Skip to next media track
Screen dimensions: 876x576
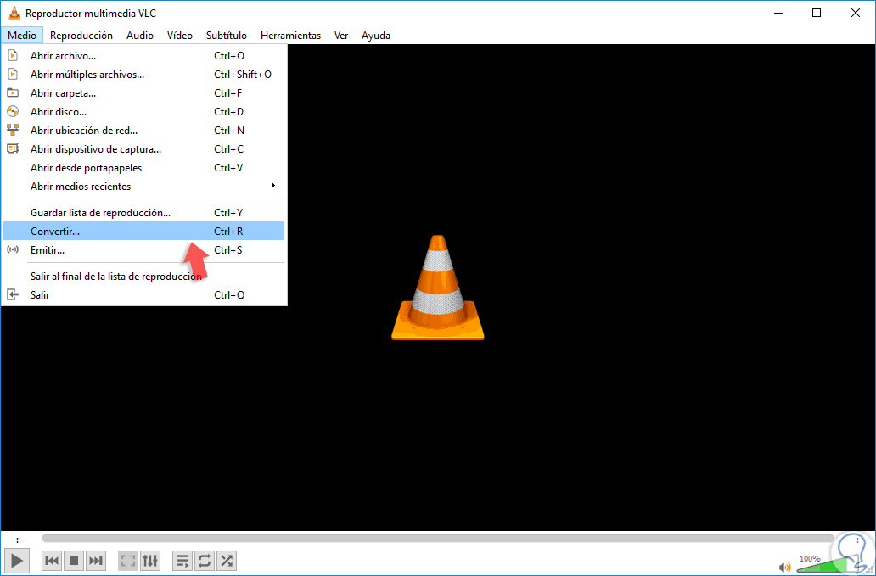(x=96, y=561)
